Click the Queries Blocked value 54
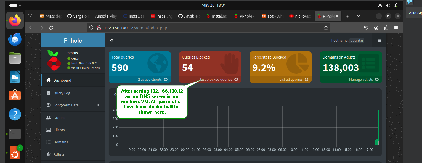422x163 pixels. pyautogui.click(x=187, y=67)
